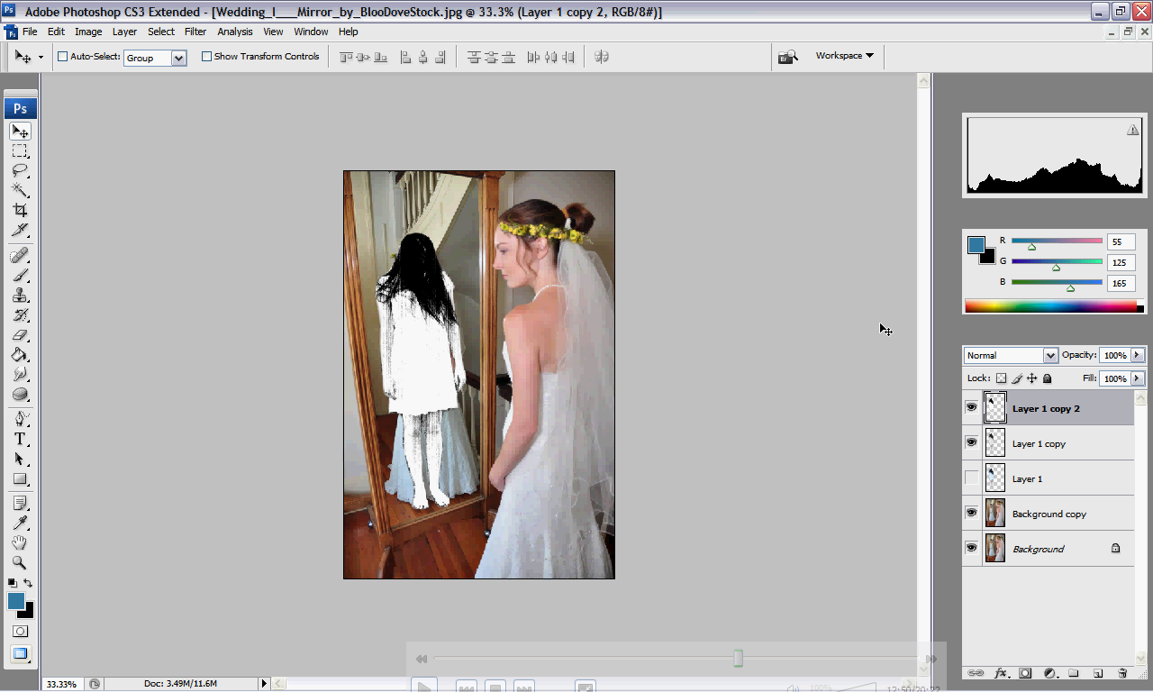Image resolution: width=1153 pixels, height=692 pixels.
Task: Select the Rectangular Marquee tool
Action: [x=20, y=150]
